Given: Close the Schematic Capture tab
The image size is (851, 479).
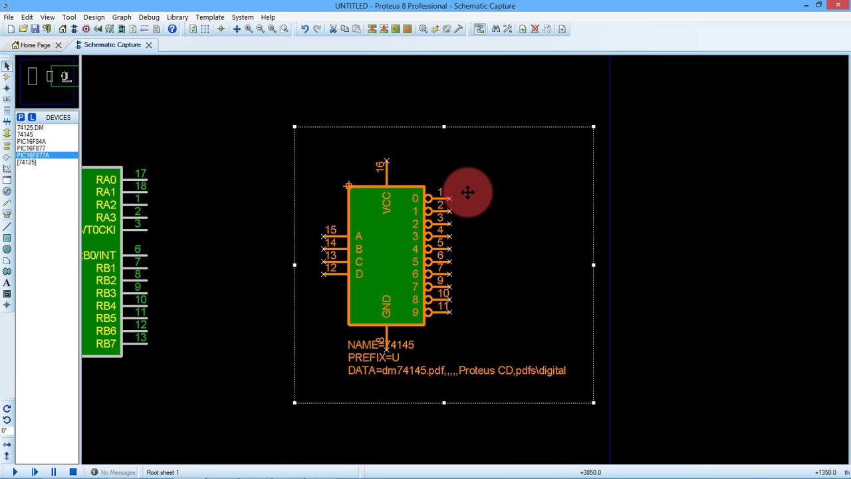Looking at the screenshot, I should [149, 45].
